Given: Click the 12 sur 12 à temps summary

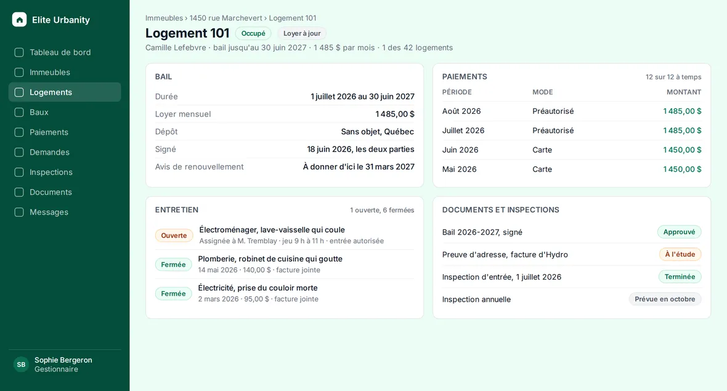Looking at the screenshot, I should 673,77.
